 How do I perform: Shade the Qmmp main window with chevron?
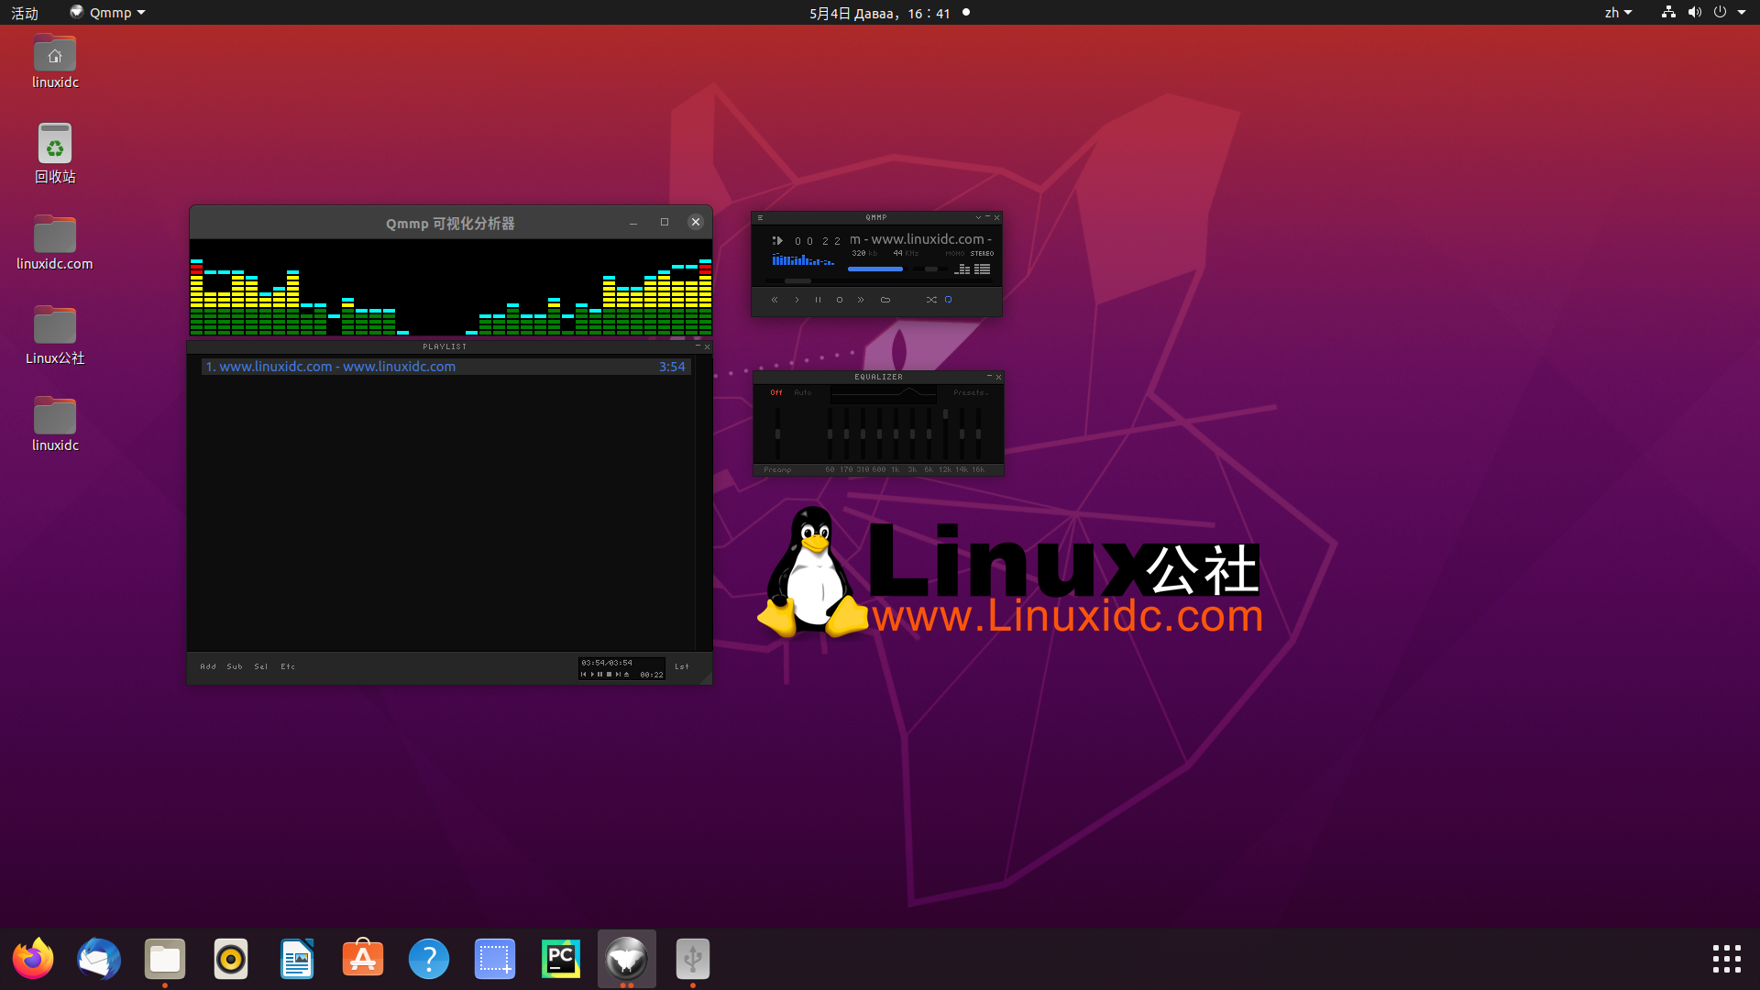coord(978,217)
